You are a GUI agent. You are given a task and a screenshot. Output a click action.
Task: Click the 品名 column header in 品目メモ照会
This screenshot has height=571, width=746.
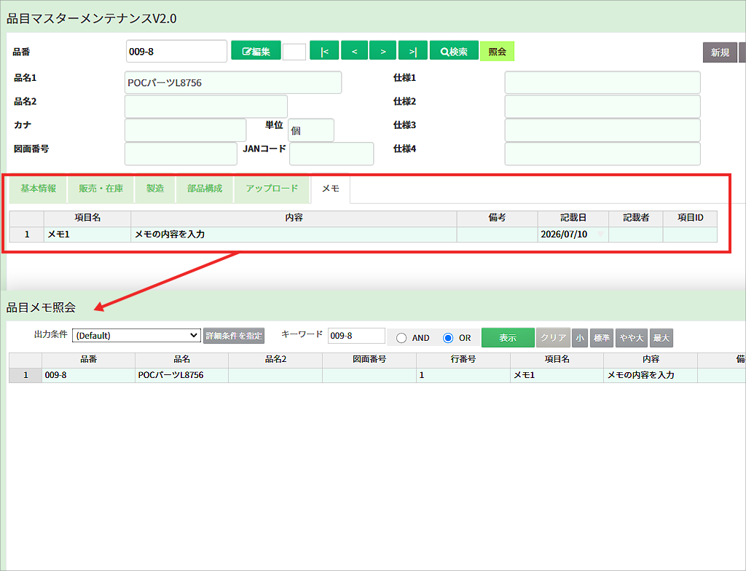pyautogui.click(x=181, y=360)
